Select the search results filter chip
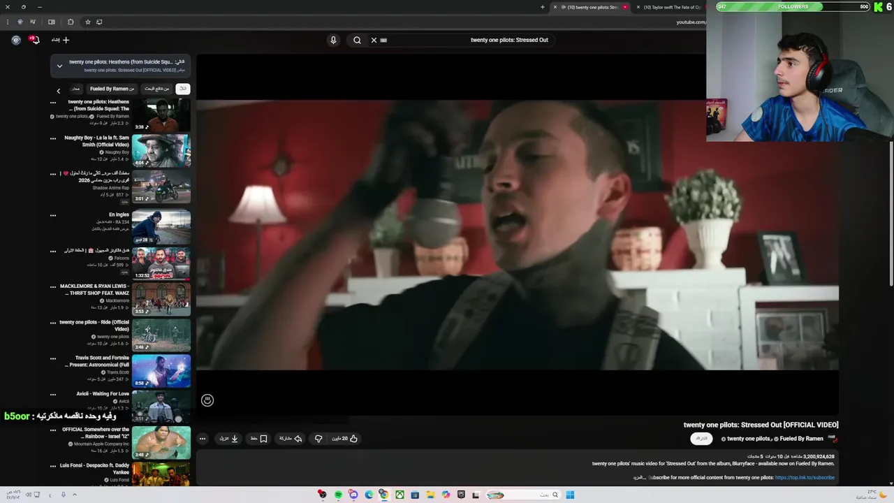Viewport: 894px width, 503px height. tap(157, 89)
